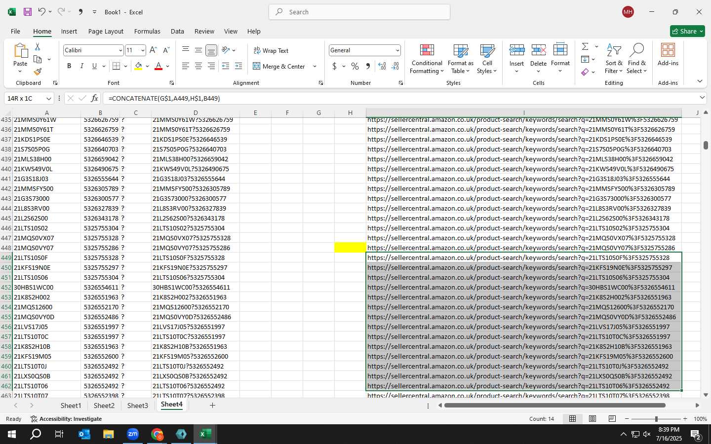Image resolution: width=711 pixels, height=444 pixels.
Task: Undo the last action
Action: (42, 12)
